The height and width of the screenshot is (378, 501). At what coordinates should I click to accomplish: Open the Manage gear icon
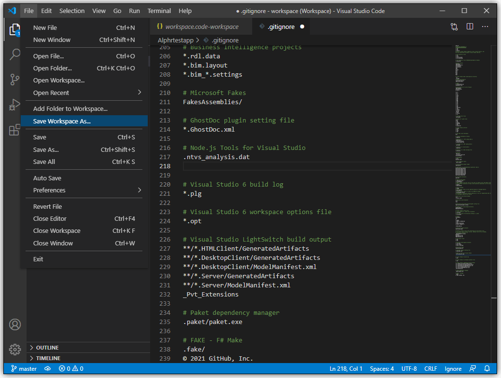(14, 349)
